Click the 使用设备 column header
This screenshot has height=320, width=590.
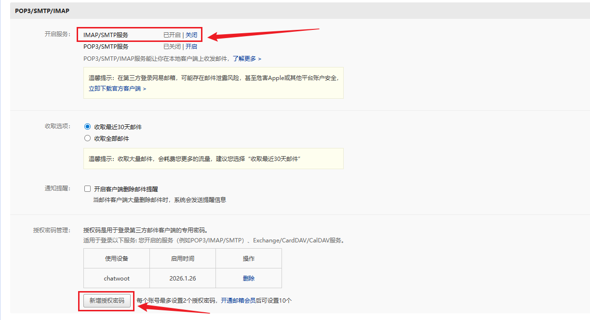pyautogui.click(x=117, y=259)
